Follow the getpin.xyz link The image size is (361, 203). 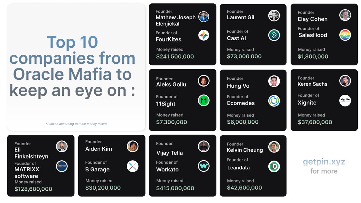click(324, 162)
